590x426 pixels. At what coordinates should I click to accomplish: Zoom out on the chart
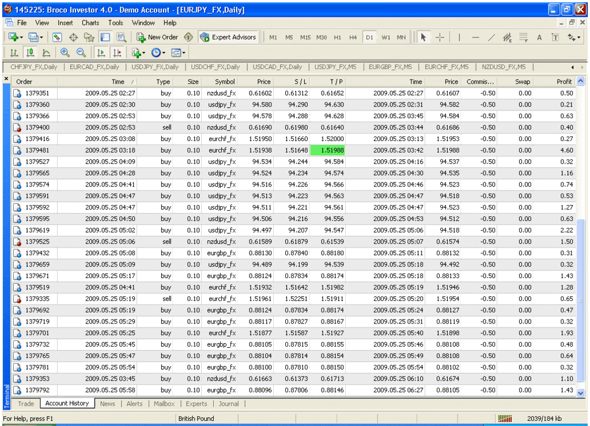(x=81, y=52)
